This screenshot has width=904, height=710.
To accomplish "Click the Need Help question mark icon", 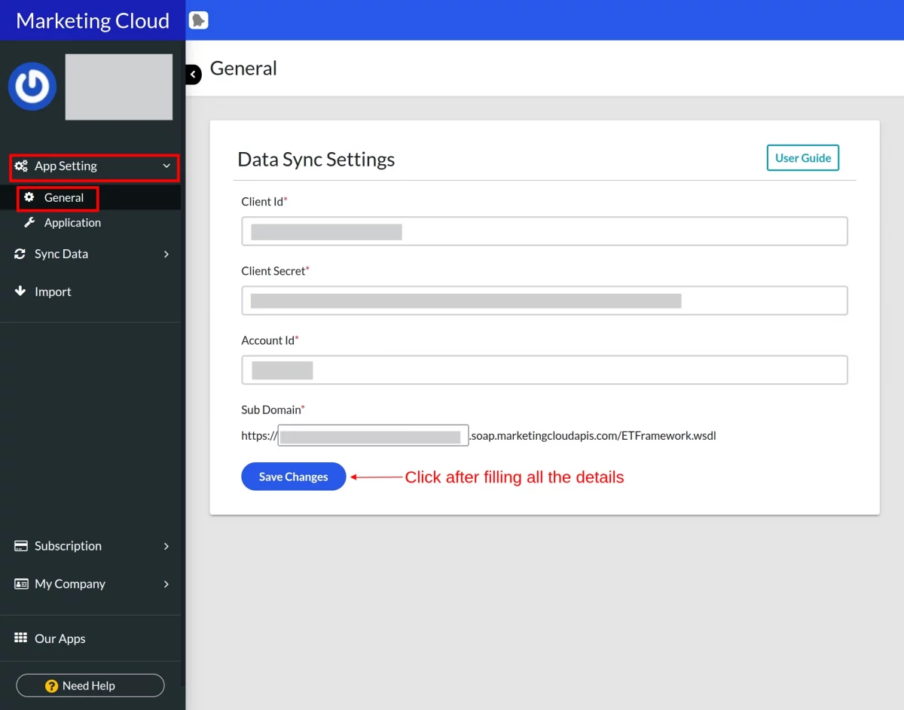I will click(51, 686).
